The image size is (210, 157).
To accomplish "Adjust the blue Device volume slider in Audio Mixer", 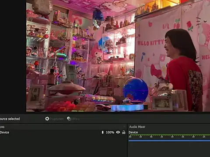I will pyautogui.click(x=169, y=140).
